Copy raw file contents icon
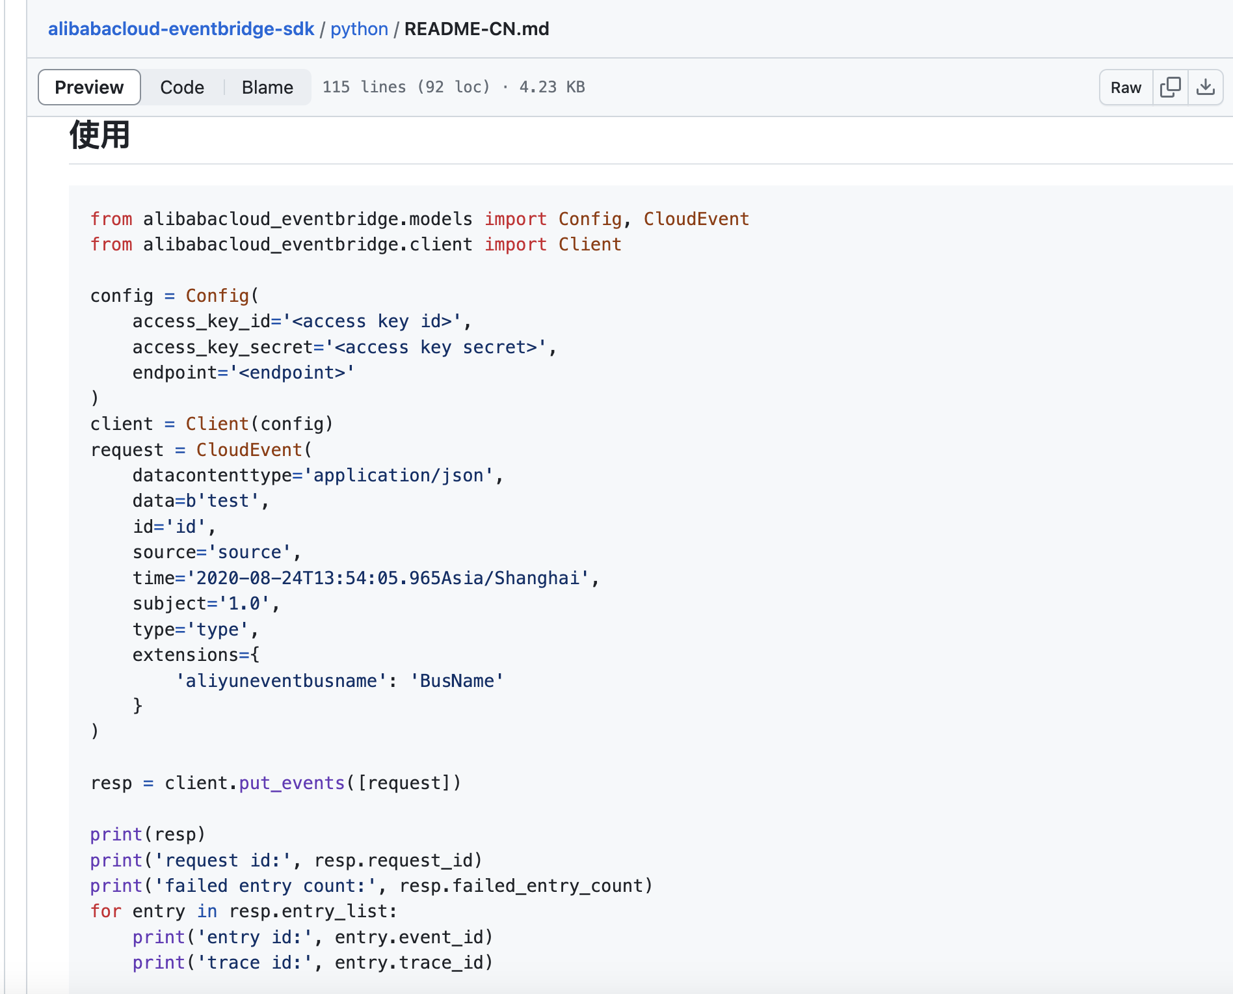 (1170, 87)
